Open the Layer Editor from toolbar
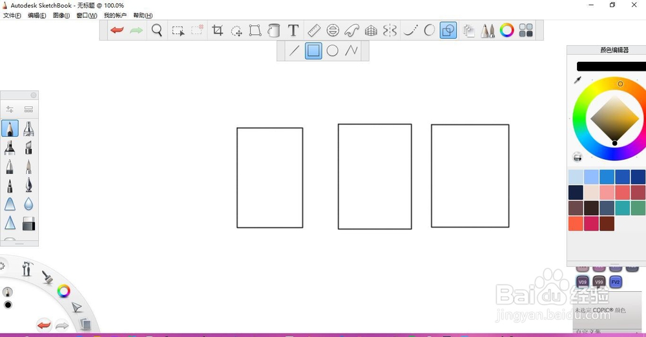The height and width of the screenshot is (337, 646). (x=468, y=30)
